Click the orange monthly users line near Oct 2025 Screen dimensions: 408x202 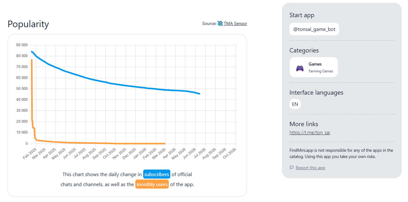116,144
